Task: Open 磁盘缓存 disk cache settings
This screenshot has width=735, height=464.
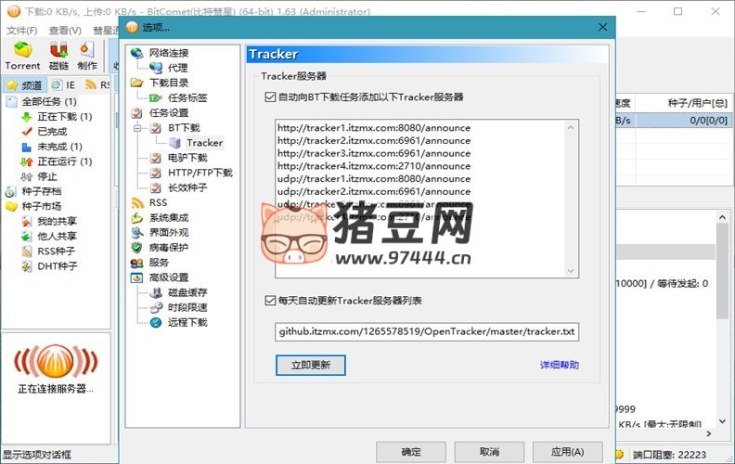Action: [x=187, y=292]
